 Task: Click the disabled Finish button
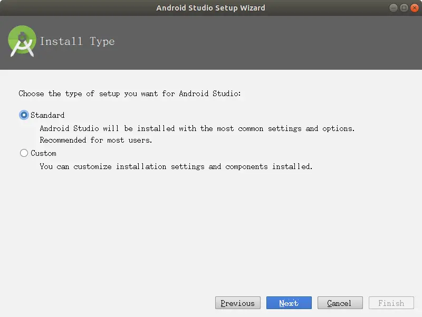coord(391,303)
